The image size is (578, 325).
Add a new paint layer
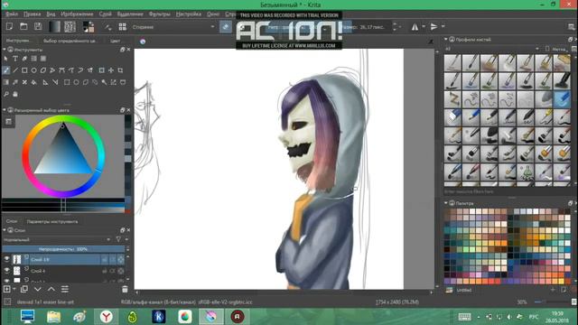click(6, 289)
